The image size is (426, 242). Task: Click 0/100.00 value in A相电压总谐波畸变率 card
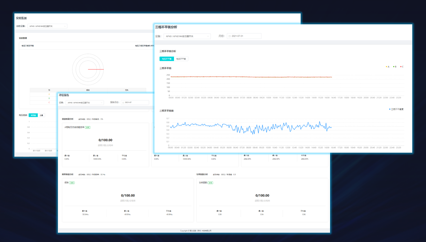[105, 140]
